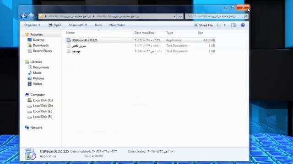Screen dimensions: 293x164
Task: Change your view using the views icon
Action: 219,25
